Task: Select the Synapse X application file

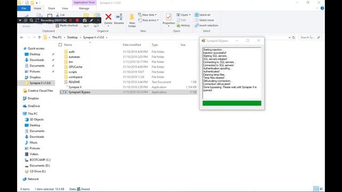Action: [x=75, y=87]
